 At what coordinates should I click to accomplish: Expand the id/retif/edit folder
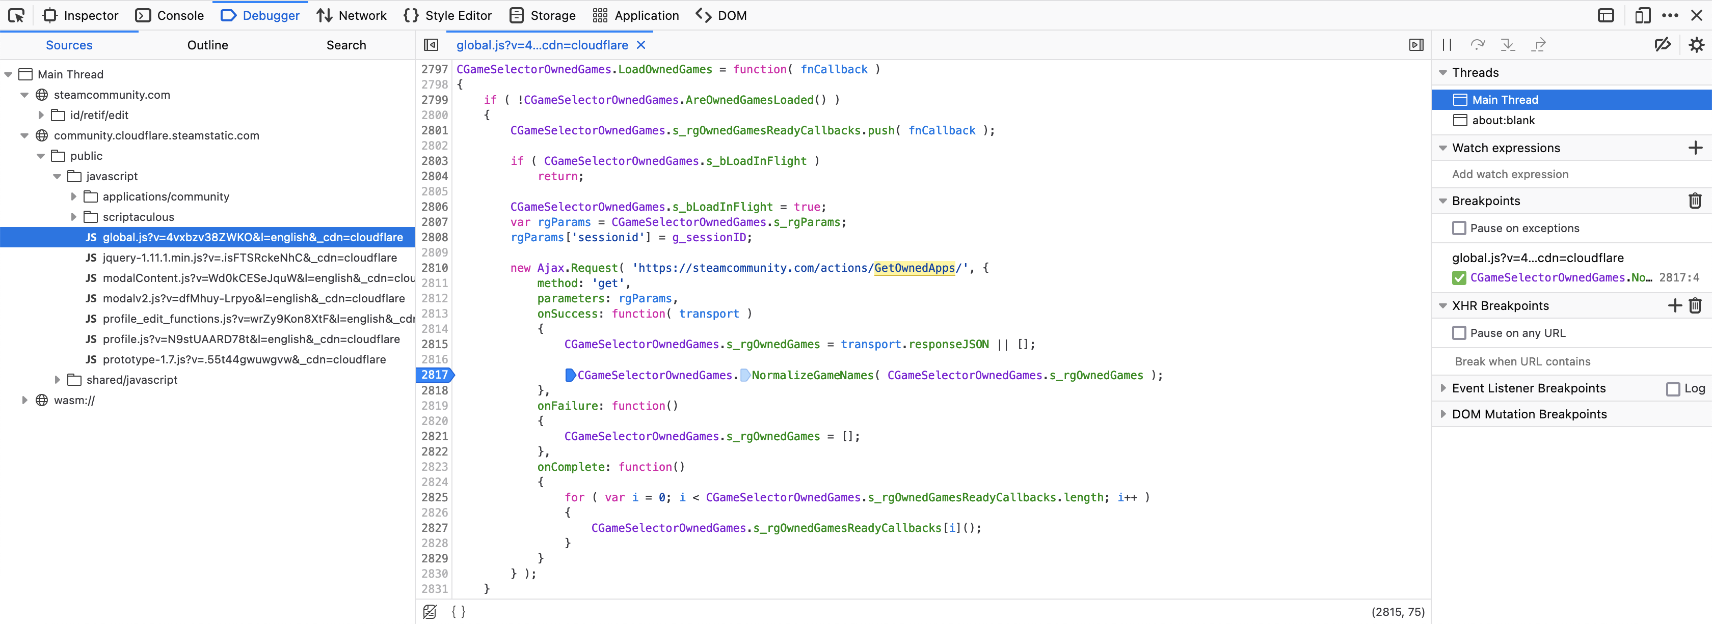pyautogui.click(x=41, y=116)
